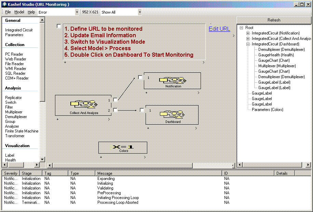Image resolution: width=313 pixels, height=212 pixels.
Task: Select Web Reader in the Collection list
Action: [15, 59]
